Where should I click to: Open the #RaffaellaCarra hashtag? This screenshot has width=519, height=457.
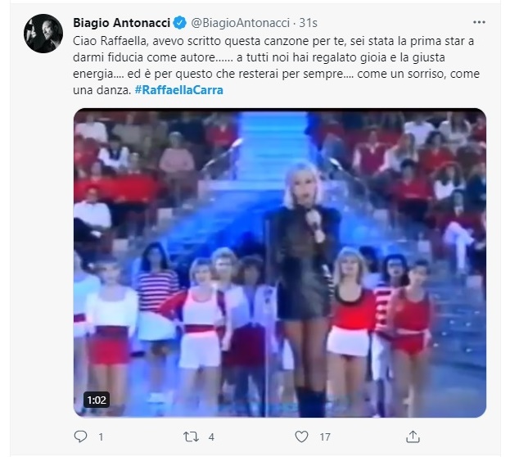tap(179, 90)
